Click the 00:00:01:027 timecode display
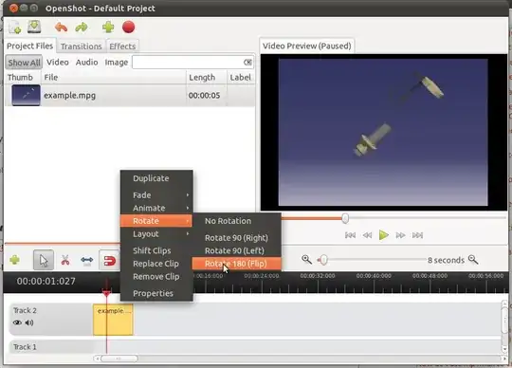Image resolution: width=512 pixels, height=368 pixels. pos(46,281)
